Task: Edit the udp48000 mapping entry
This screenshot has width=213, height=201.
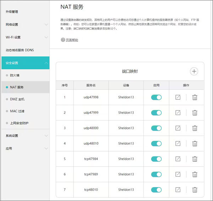Action: (x=178, y=128)
